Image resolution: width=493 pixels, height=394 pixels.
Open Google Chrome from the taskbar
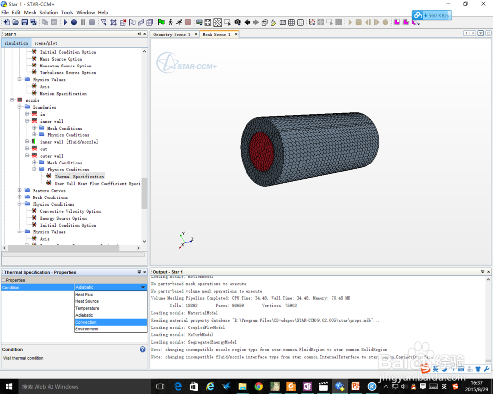[259, 387]
